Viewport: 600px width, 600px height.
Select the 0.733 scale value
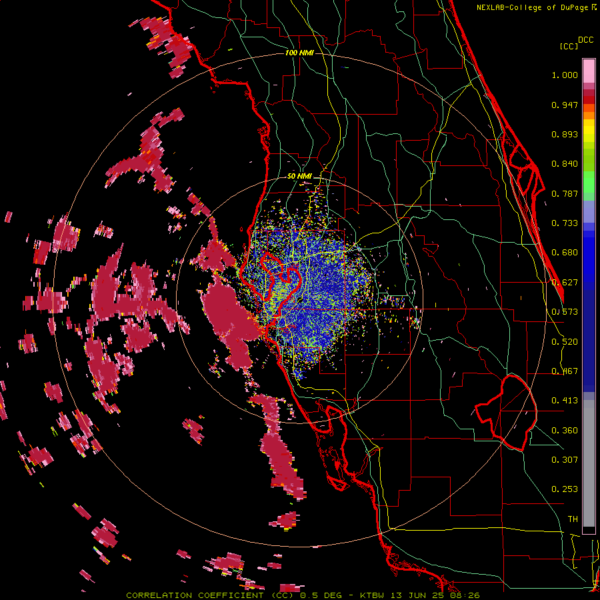coord(565,223)
